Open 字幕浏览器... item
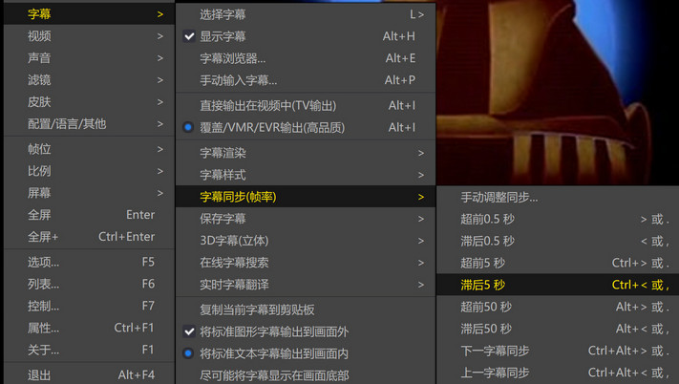Viewport: 679px width, 384px height. coord(306,58)
